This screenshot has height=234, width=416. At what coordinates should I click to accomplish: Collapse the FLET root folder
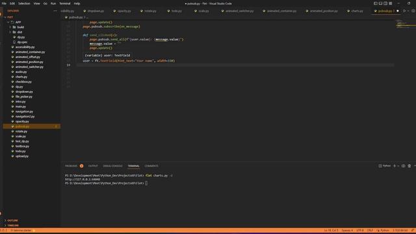click(x=10, y=17)
